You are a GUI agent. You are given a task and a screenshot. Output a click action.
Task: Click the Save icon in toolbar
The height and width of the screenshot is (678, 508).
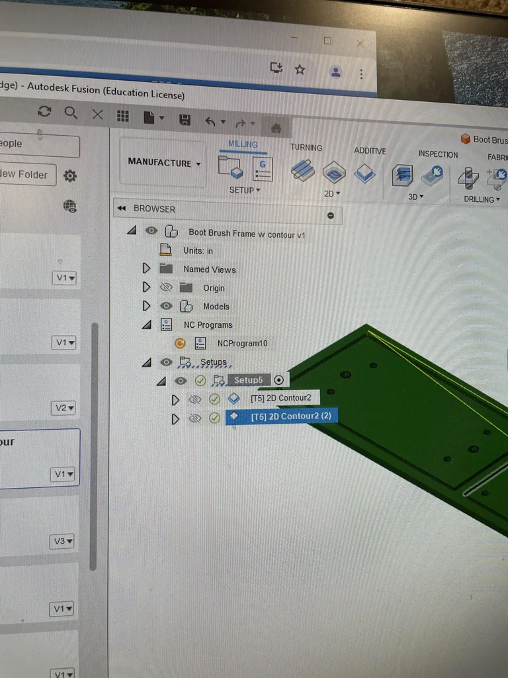[x=185, y=119]
